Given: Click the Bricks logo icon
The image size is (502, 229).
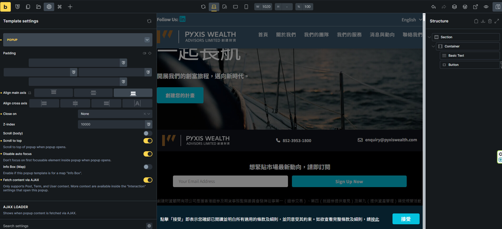Looking at the screenshot, I should coord(5,7).
